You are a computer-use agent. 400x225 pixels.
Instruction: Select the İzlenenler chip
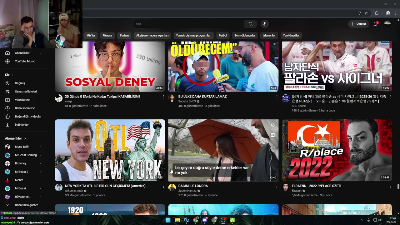[269, 36]
